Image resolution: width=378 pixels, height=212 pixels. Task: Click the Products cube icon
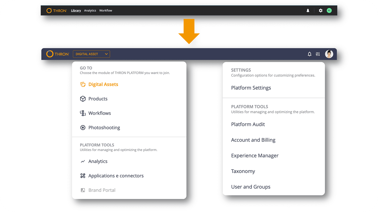click(x=83, y=99)
